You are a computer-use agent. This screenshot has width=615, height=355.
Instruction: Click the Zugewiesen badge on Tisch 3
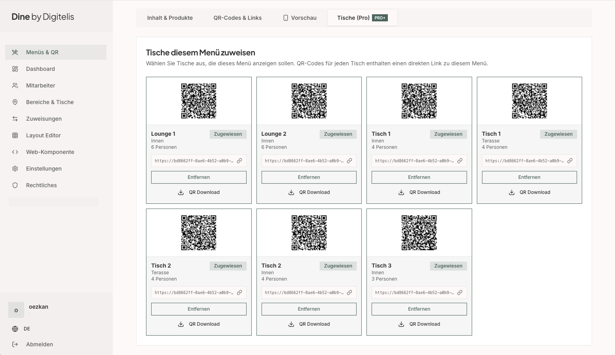click(448, 266)
